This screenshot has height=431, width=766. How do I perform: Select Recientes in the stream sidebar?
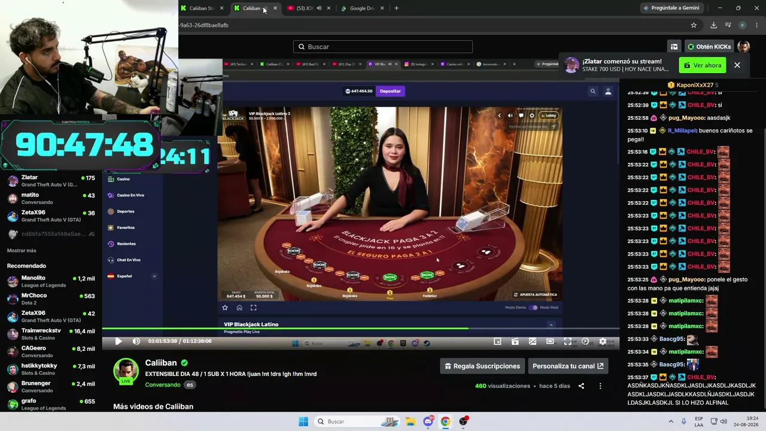[x=126, y=244]
